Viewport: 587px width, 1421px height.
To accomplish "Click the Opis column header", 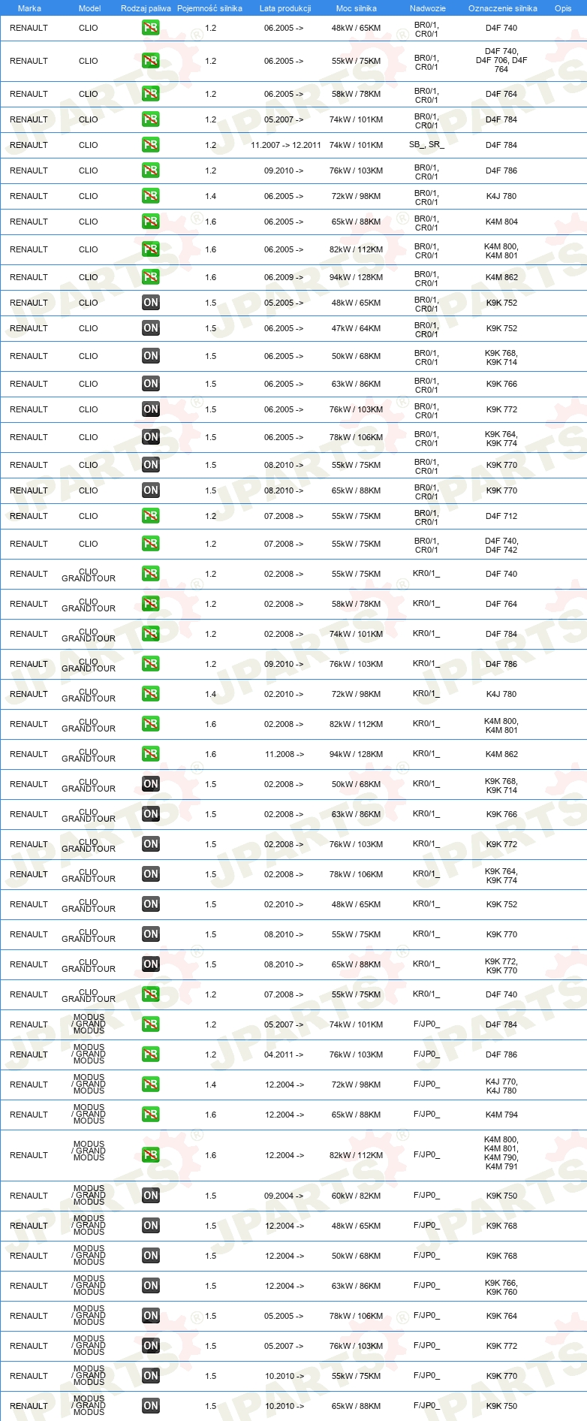I will (x=563, y=8).
